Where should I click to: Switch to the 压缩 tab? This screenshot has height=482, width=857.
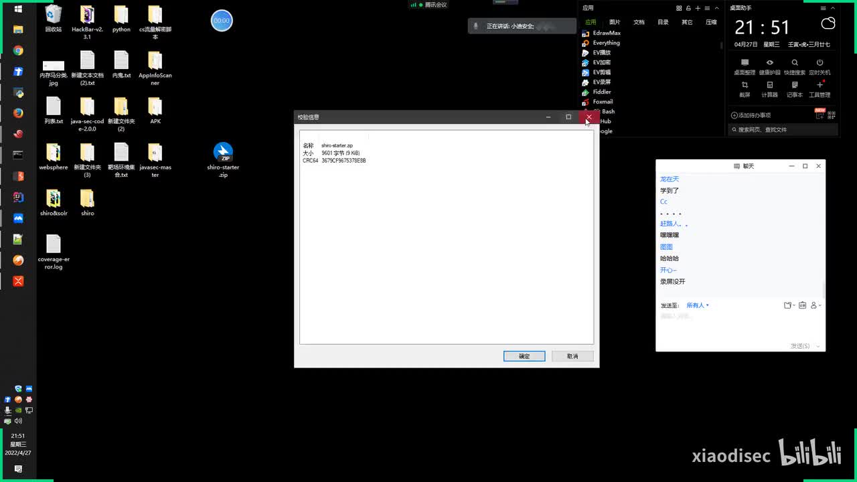(x=711, y=22)
